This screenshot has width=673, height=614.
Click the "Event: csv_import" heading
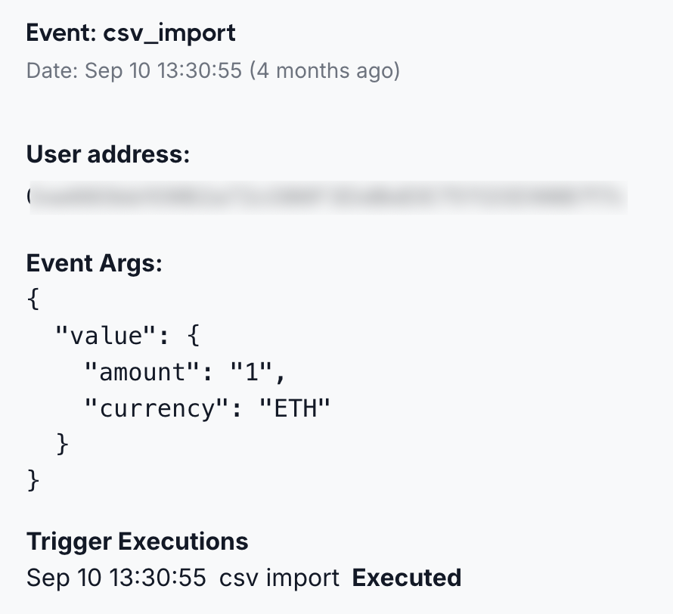tap(131, 33)
